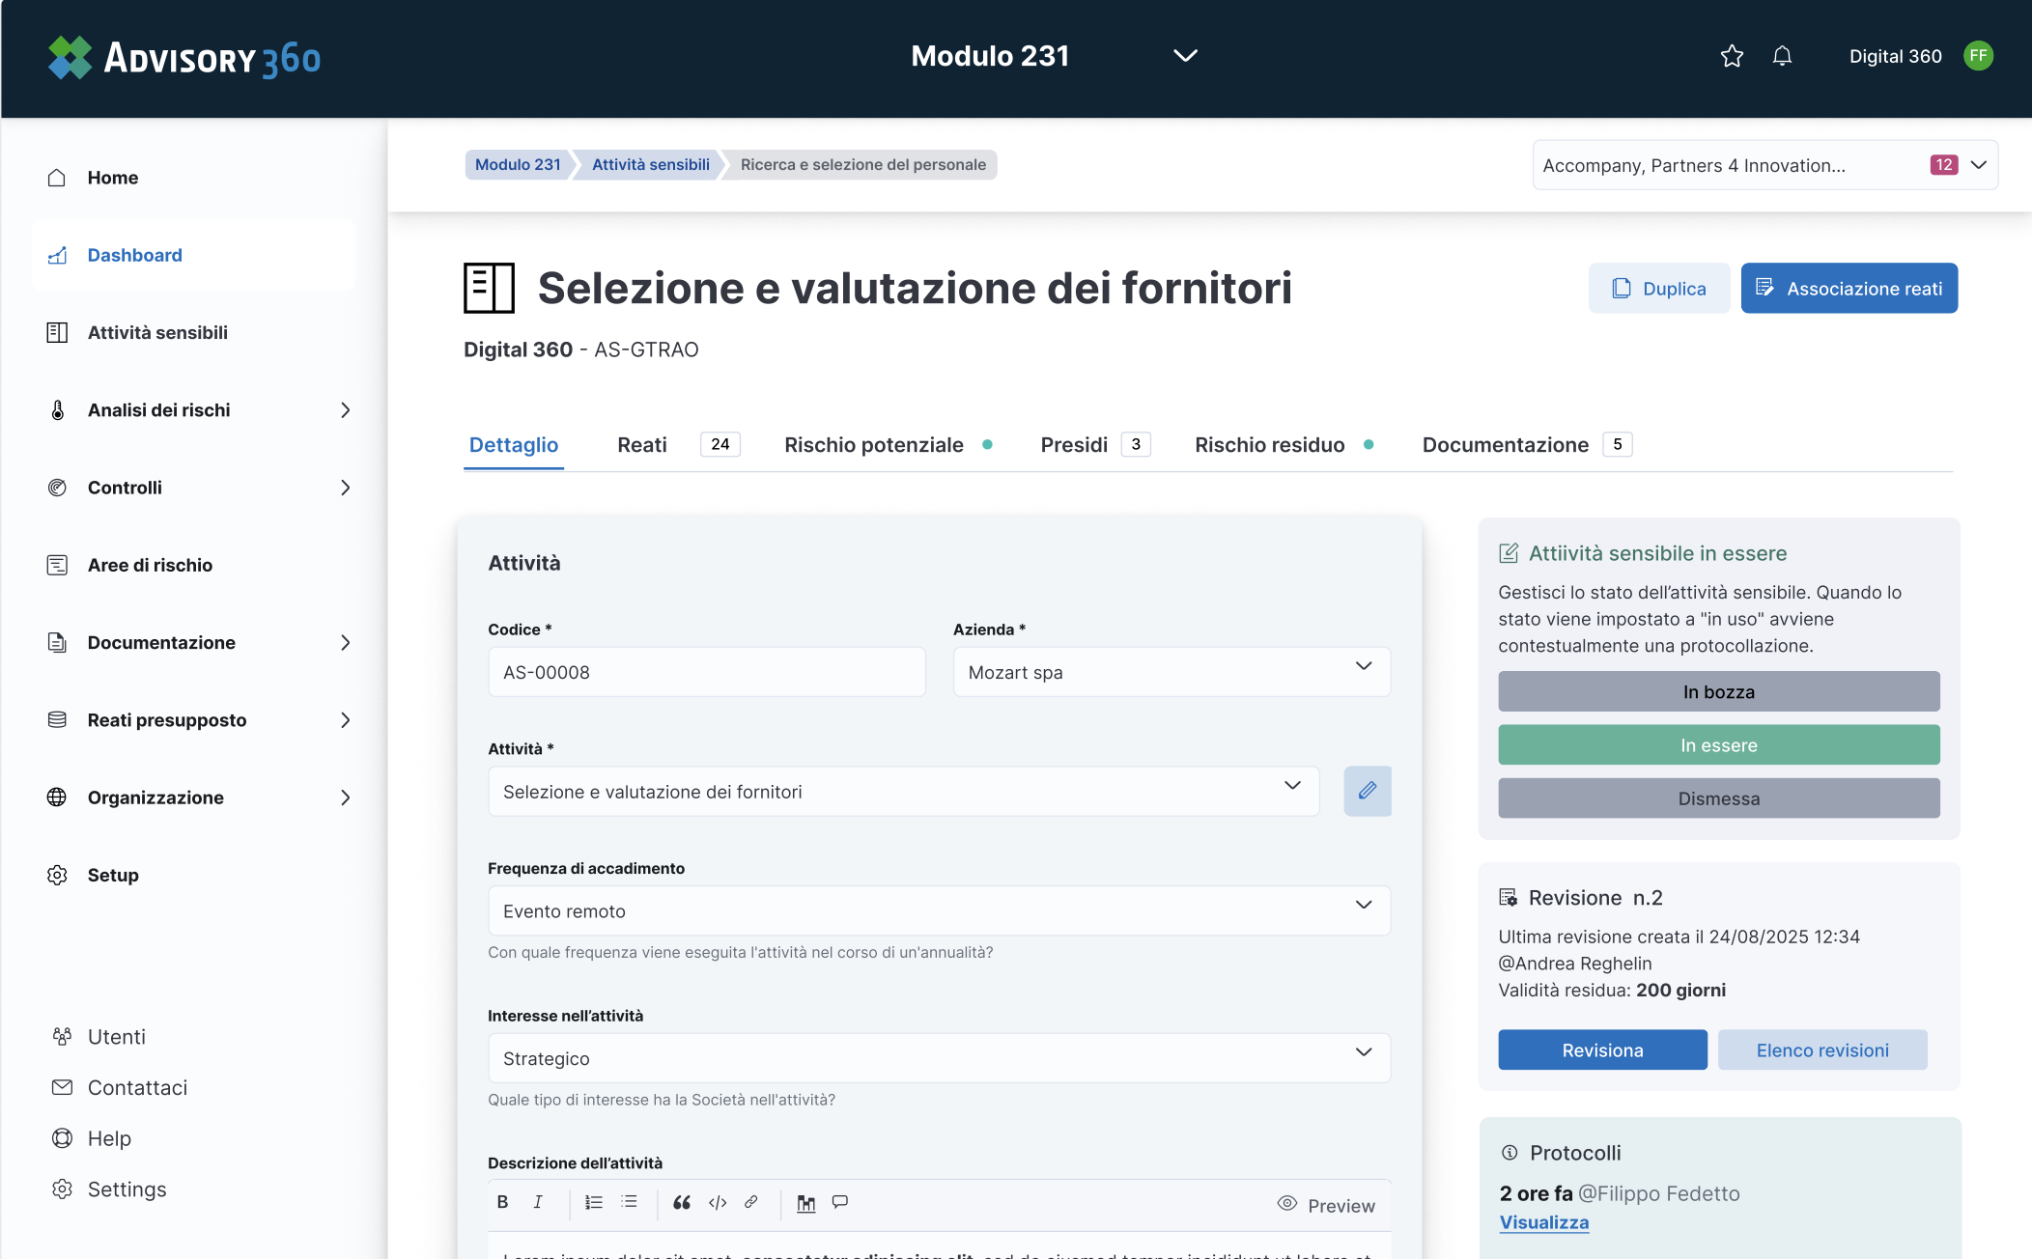Insert blockquote in description editor
Screen dimensions: 2032x1259
pos(682,1202)
